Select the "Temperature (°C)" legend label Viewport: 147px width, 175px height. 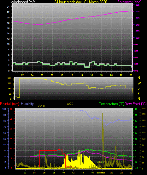[111, 104]
